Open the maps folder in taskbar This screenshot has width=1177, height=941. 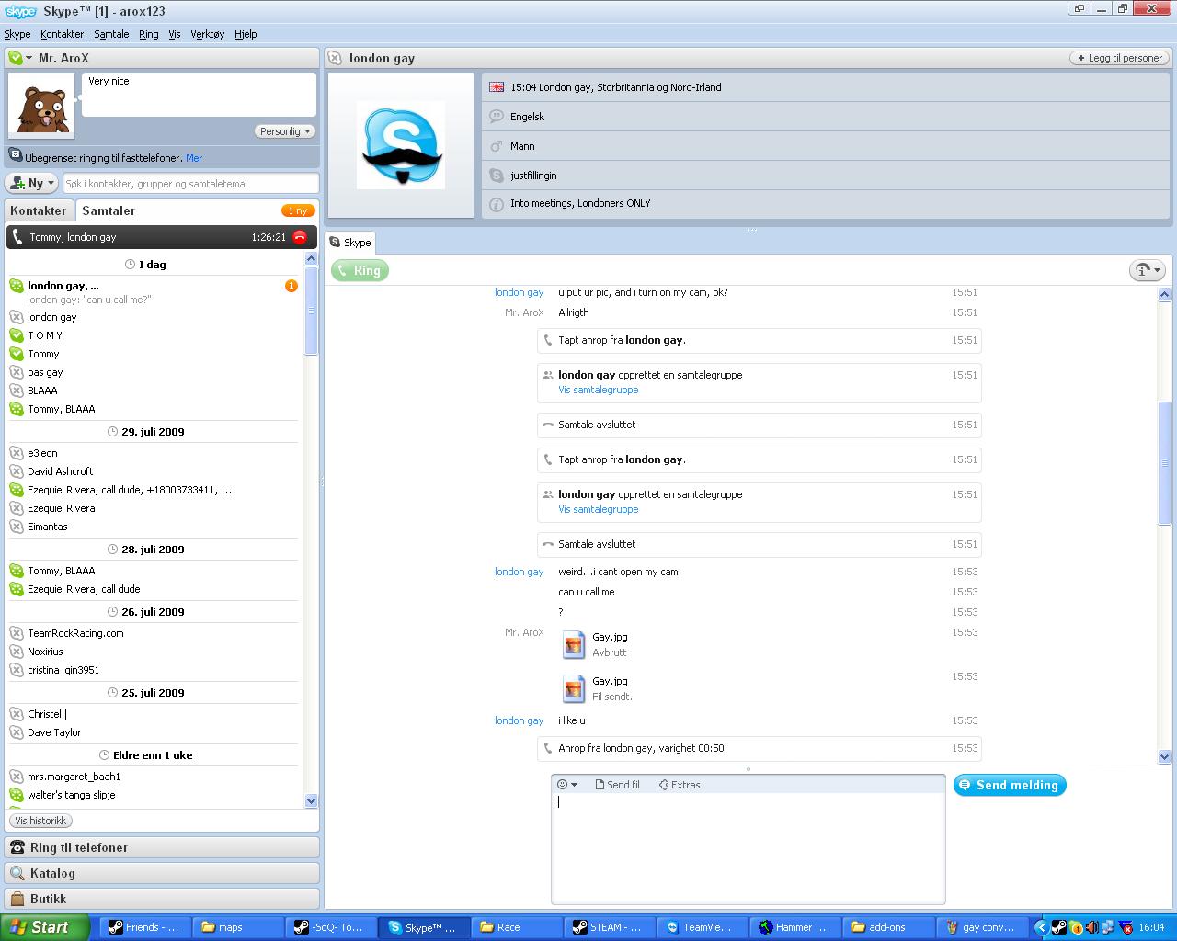pos(237,927)
